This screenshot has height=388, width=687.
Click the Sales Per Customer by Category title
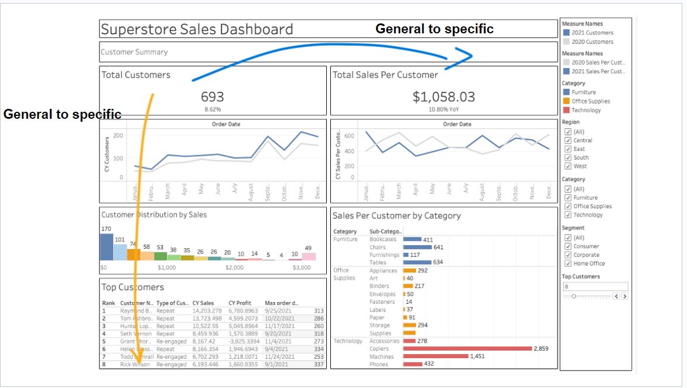pos(397,215)
